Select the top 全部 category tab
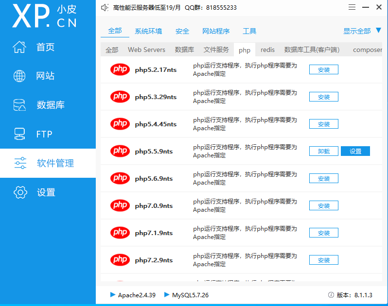388x306 pixels. pos(115,31)
